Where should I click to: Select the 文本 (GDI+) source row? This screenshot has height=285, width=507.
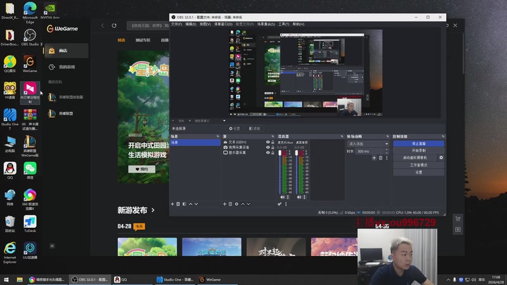click(248, 142)
